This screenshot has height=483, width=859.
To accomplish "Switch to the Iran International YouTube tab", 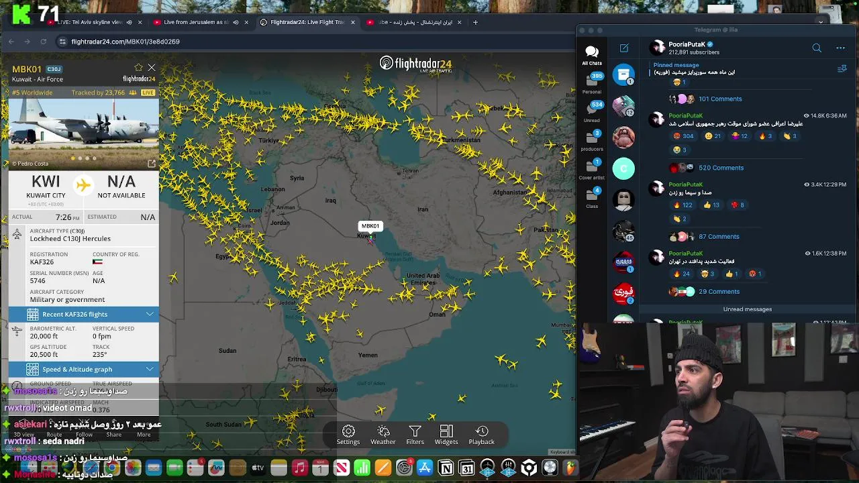I will pyautogui.click(x=413, y=22).
